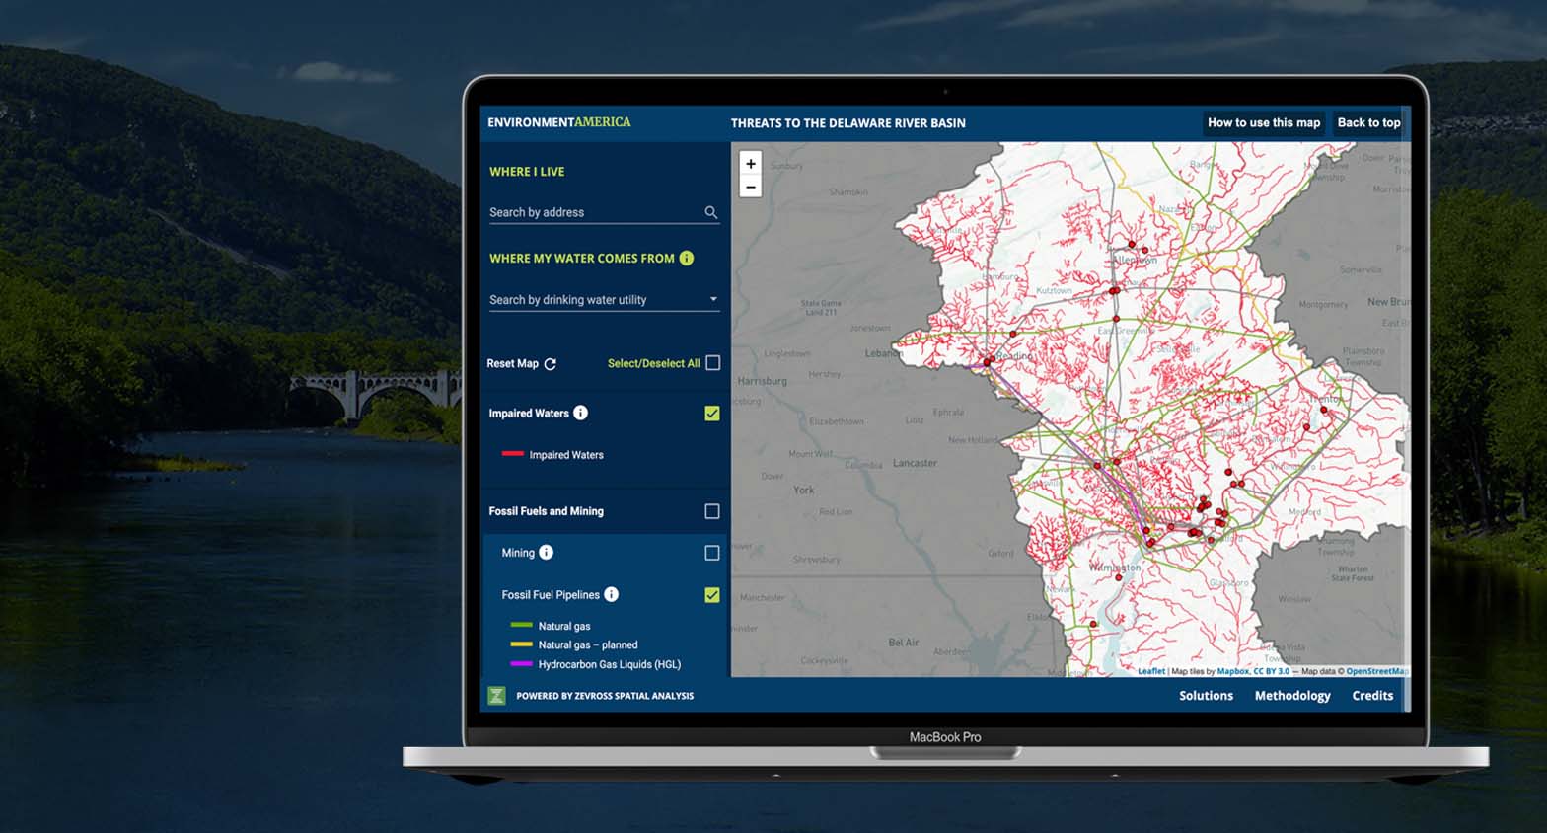1547x833 pixels.
Task: Click the Back to top button
Action: tap(1368, 123)
